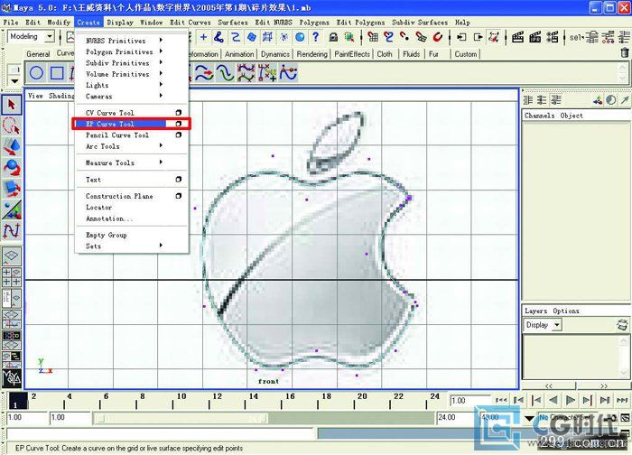Click frame 20 on the time slider
Image resolution: width=632 pixels, height=455 pixels.
point(362,397)
